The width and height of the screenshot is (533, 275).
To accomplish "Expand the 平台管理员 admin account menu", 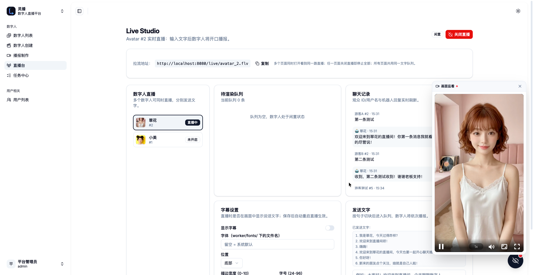I will point(36,264).
